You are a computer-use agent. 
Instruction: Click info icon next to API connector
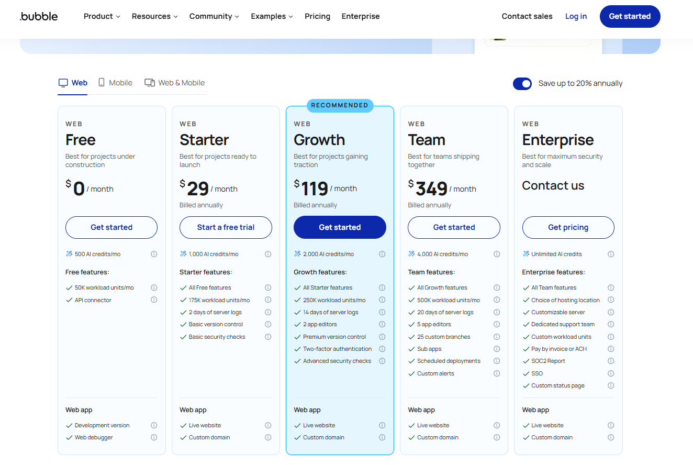click(154, 300)
